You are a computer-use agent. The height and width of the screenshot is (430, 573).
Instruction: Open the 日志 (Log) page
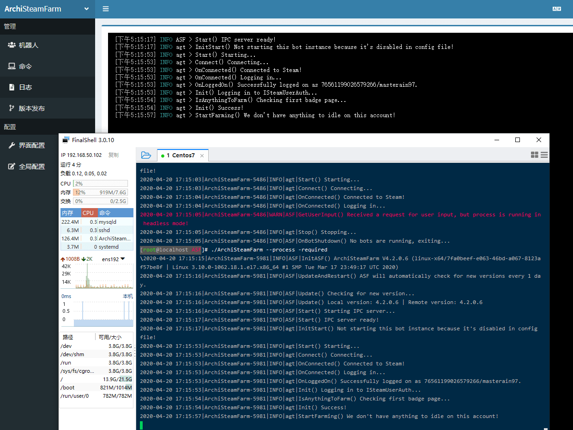25,87
